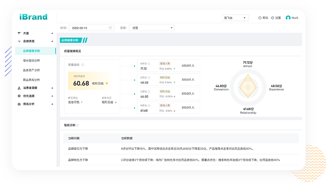Open the third submenu item under 品牌表现
The image size is (326, 184).
click(31, 70)
